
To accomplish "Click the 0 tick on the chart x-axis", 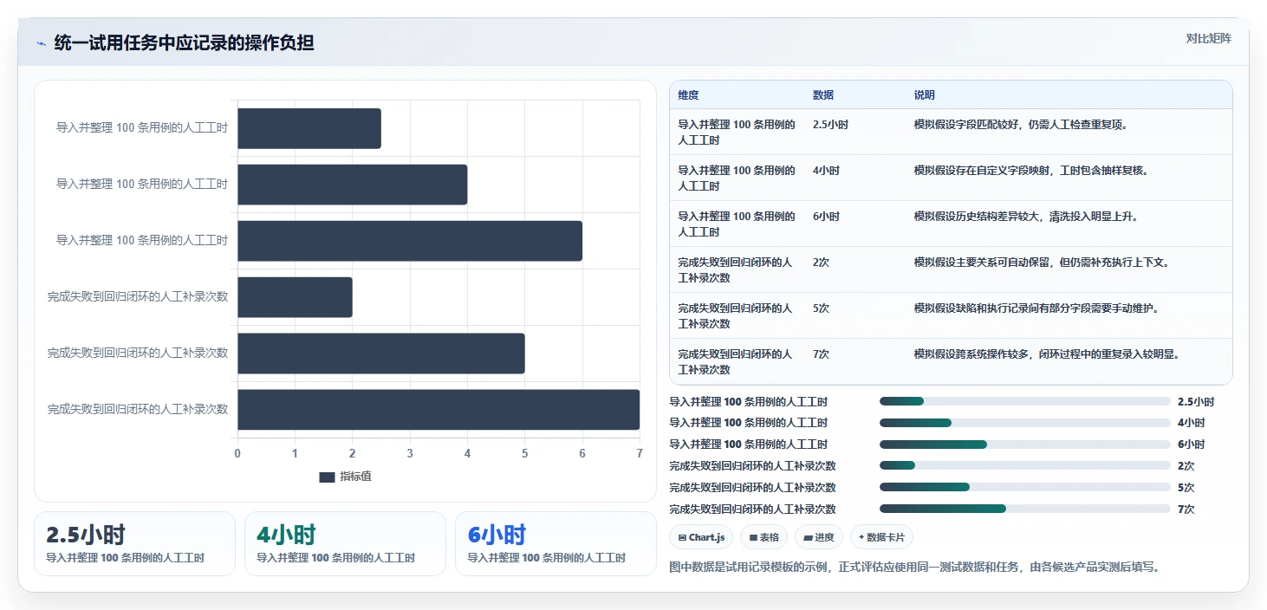I will 238,453.
